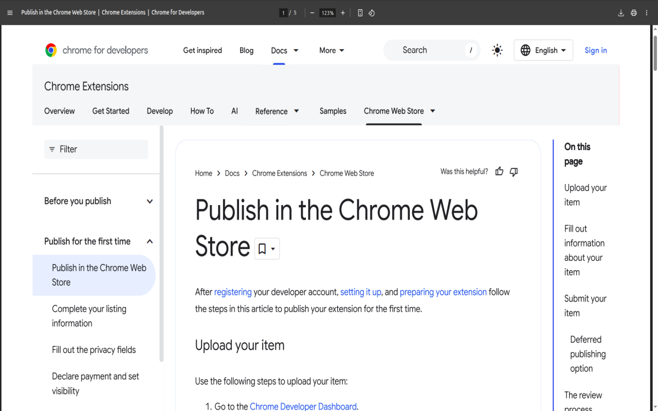Open Fill out the privacy fields page
The image size is (658, 411).
click(x=94, y=350)
